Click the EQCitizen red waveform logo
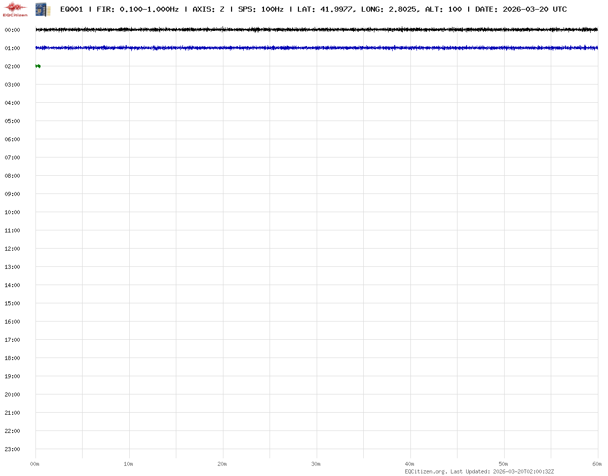 click(15, 9)
